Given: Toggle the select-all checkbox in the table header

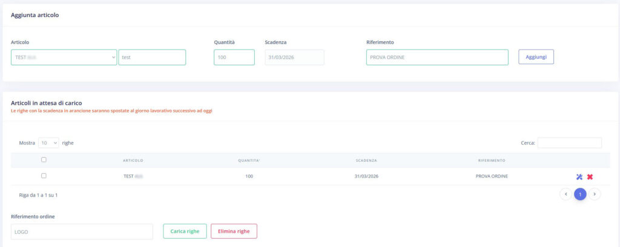Looking at the screenshot, I should [44, 160].
